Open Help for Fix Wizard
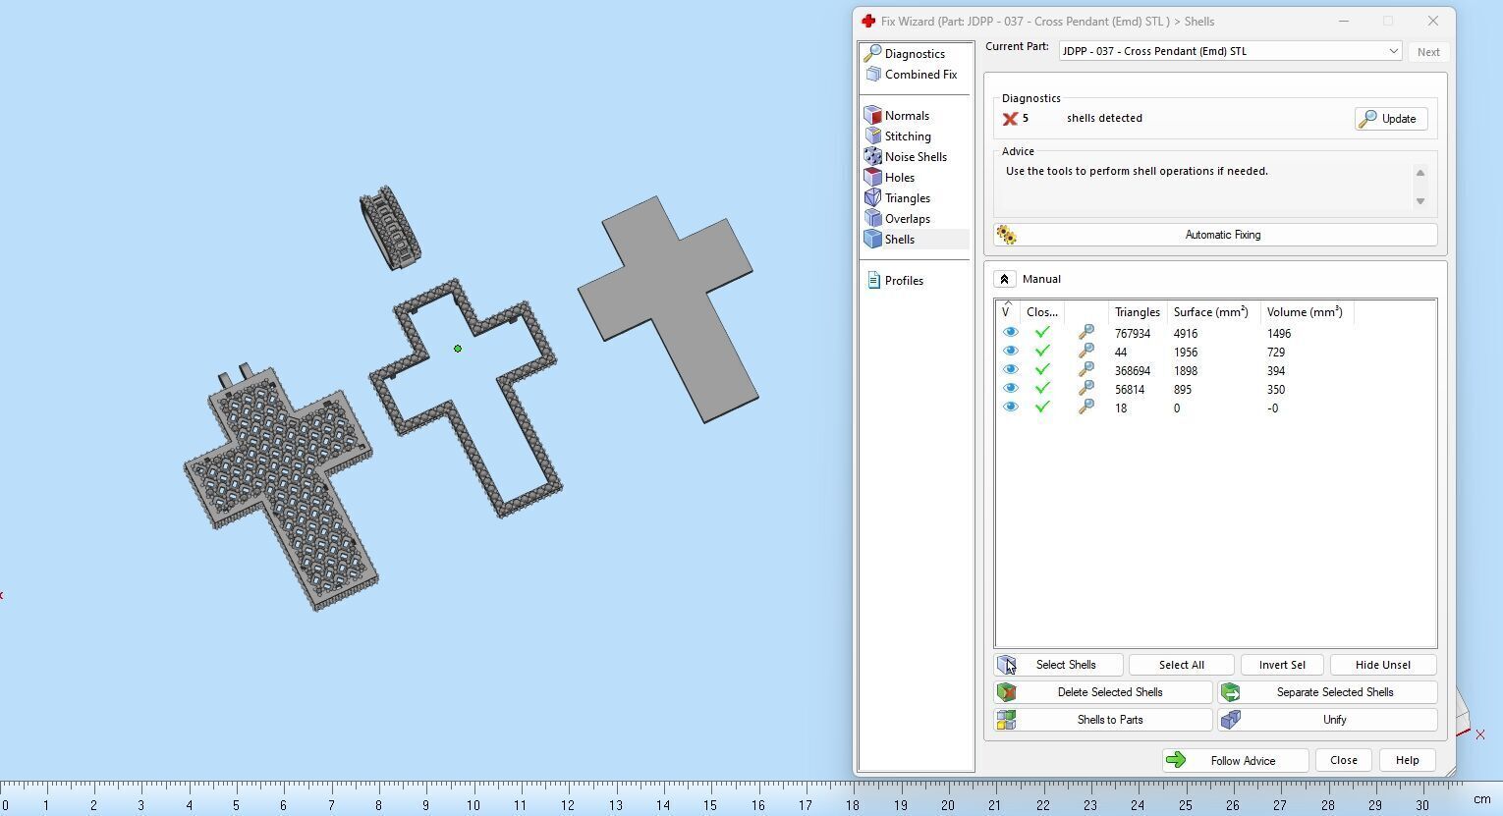Screen dimensions: 1503x816 pyautogui.click(x=1407, y=761)
